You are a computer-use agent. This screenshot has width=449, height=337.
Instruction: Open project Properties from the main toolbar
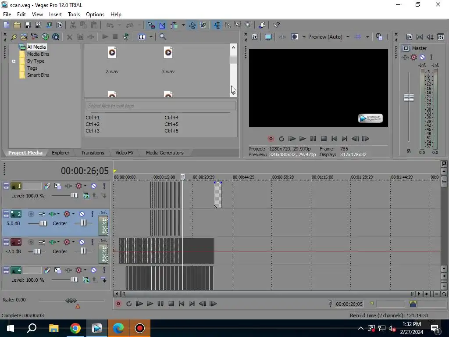point(59,25)
